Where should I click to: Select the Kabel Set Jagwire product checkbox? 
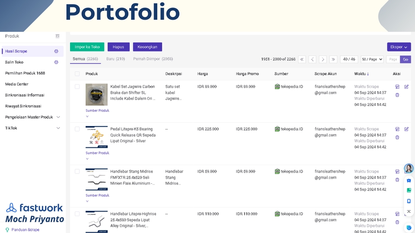point(77,87)
